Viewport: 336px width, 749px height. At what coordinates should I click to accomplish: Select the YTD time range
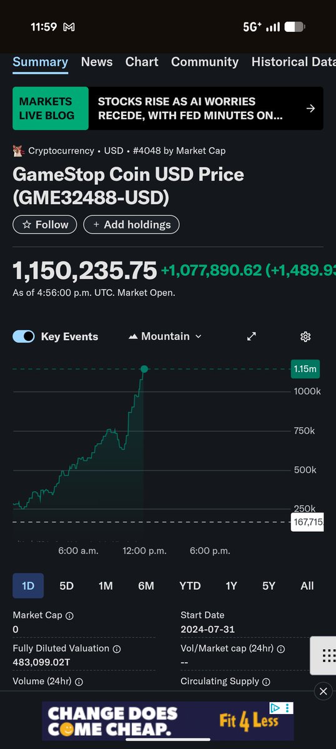tap(190, 586)
